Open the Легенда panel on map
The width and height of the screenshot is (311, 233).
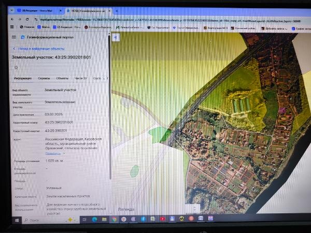(x=126, y=209)
